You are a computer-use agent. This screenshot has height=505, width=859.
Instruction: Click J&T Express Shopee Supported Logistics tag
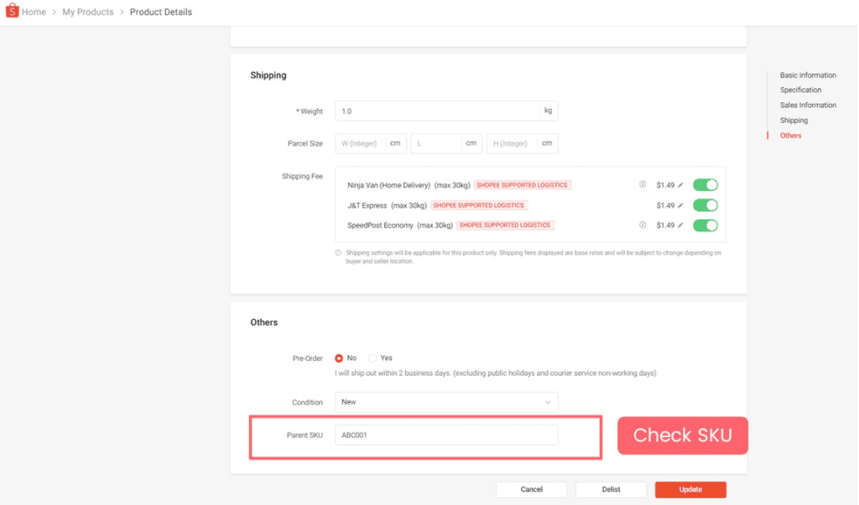click(x=479, y=206)
